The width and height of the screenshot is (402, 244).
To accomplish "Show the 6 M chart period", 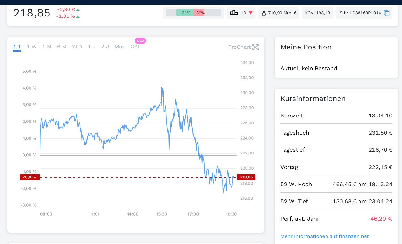I will click(x=62, y=47).
